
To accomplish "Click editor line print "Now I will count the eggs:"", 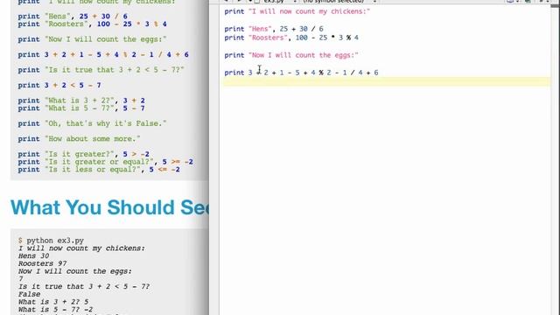I will tap(291, 55).
